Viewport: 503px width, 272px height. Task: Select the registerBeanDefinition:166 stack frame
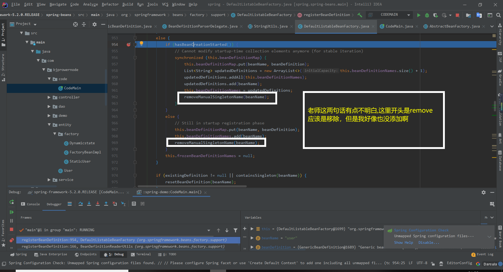[123, 246]
